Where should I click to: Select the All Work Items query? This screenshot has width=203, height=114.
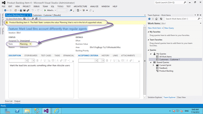(165, 57)
